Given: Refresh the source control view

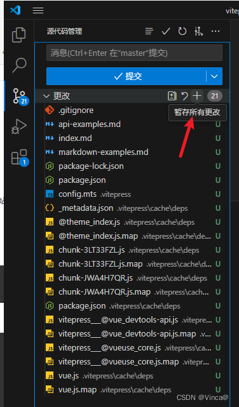Looking at the screenshot, I should point(182,31).
